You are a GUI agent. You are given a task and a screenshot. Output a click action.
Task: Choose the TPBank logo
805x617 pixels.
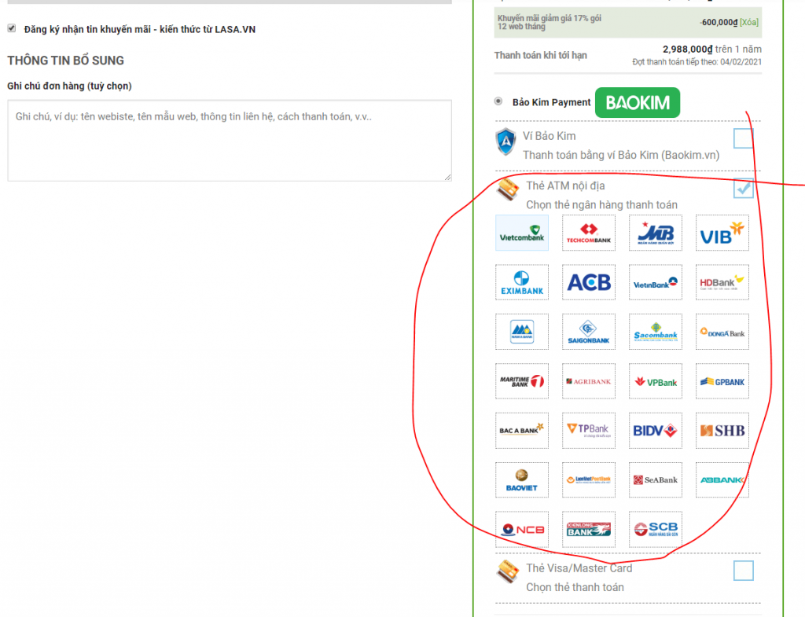(588, 430)
